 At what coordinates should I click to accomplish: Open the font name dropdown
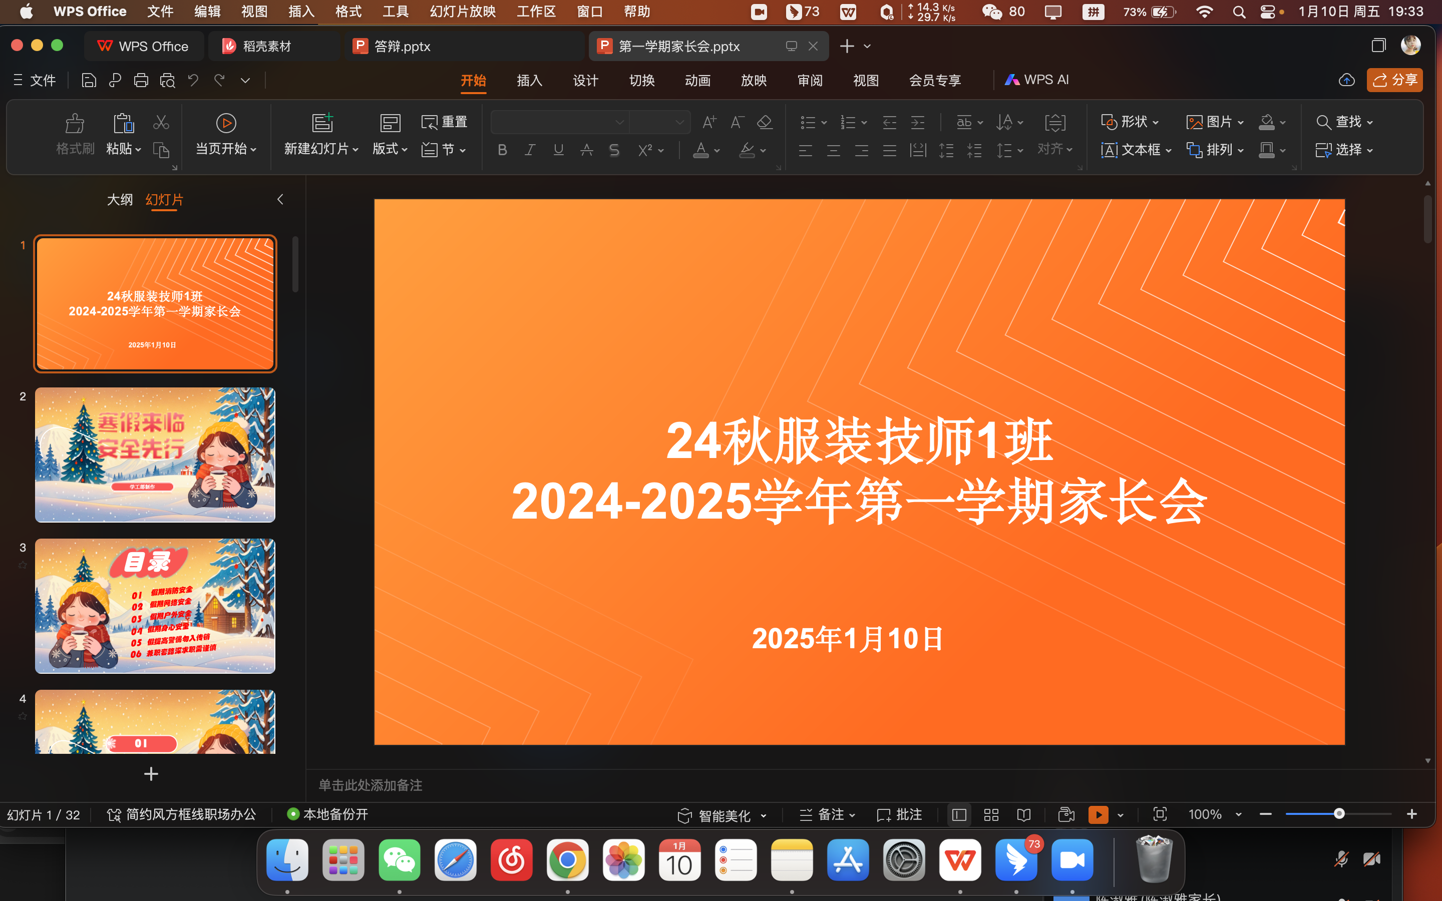point(620,123)
